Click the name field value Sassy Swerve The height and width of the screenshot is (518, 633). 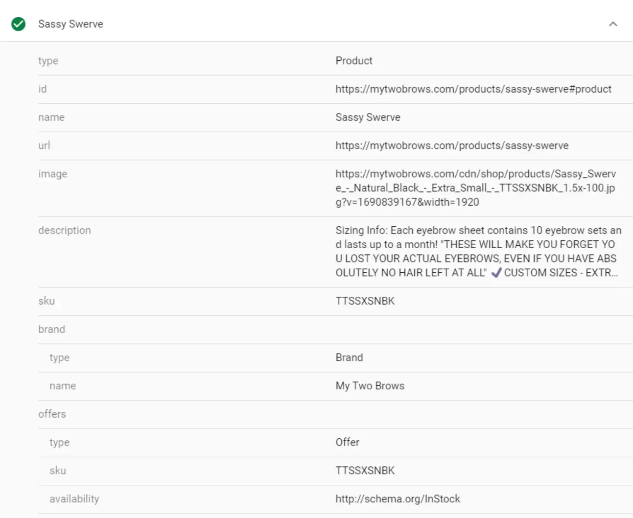368,117
